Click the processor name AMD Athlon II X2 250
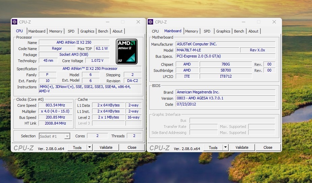312x183 pixels. pos(74,42)
